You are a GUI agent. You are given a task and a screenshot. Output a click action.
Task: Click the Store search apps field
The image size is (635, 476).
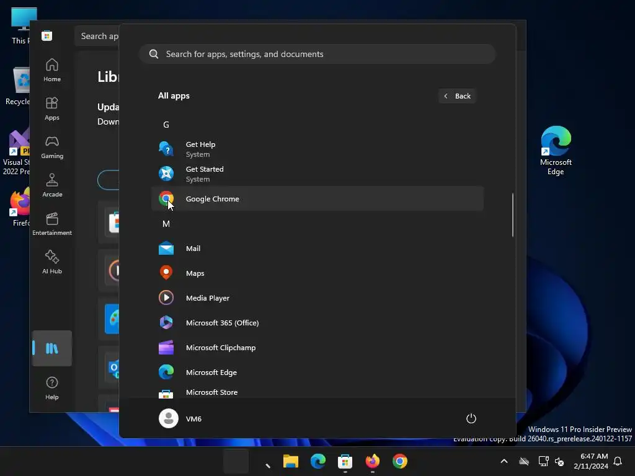[97, 36]
